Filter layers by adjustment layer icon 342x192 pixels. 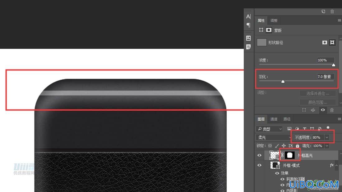(x=297, y=129)
